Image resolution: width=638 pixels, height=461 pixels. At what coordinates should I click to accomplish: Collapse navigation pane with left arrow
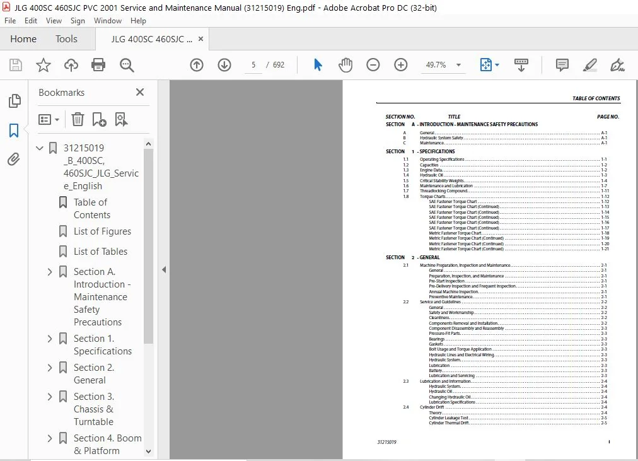164,270
